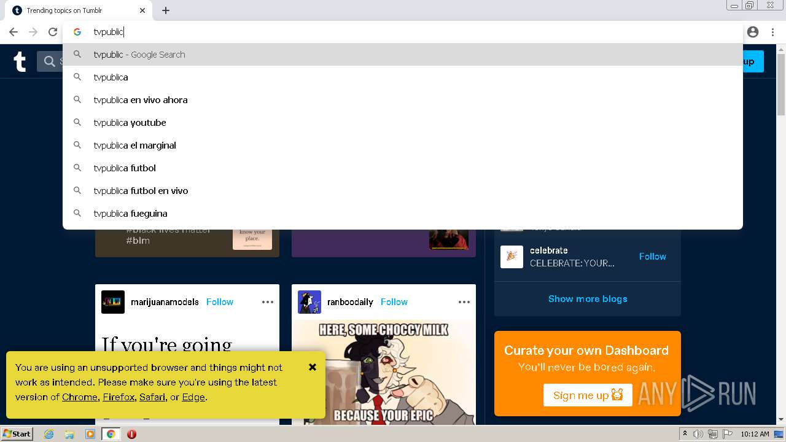Screen dimensions: 786x442
Task: Close the Trending topics on Tumblr tab
Action: [x=142, y=10]
